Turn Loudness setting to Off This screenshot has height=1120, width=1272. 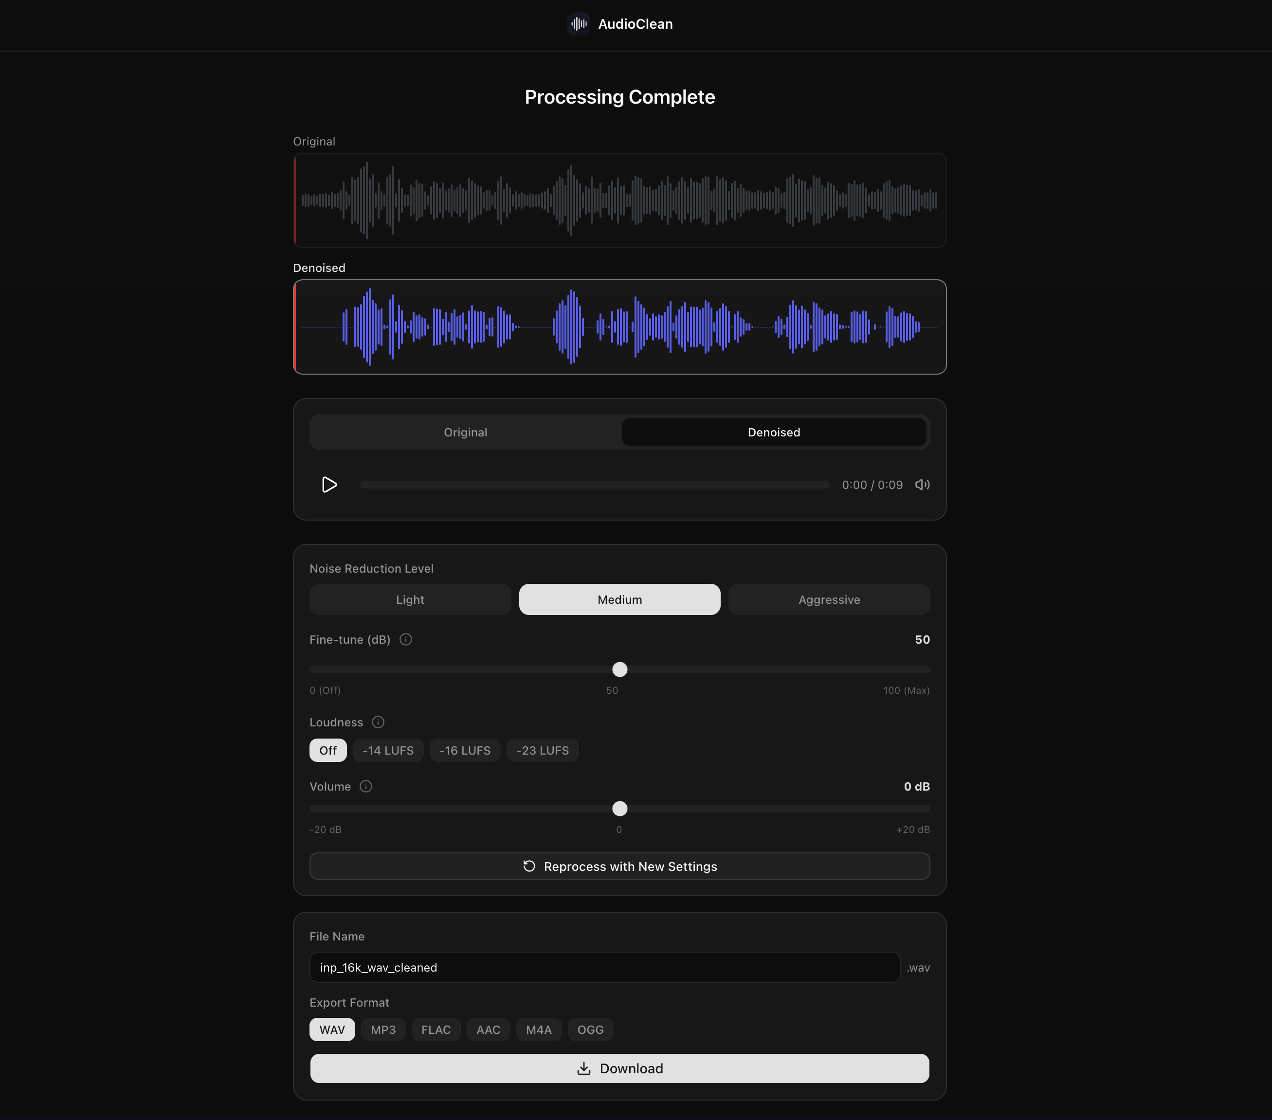(x=327, y=750)
